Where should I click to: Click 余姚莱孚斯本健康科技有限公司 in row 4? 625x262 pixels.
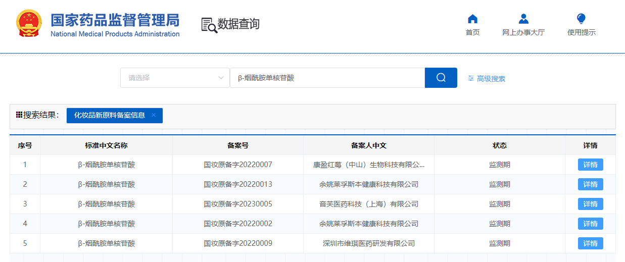[369, 224]
